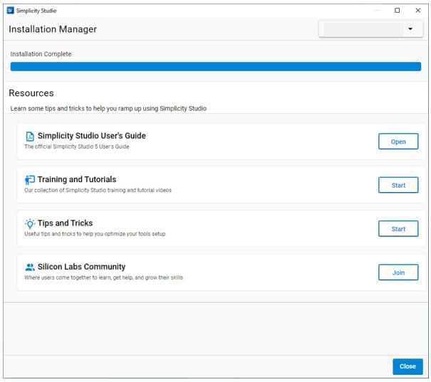
Task: Click the User's Guide document icon
Action: 30,137
